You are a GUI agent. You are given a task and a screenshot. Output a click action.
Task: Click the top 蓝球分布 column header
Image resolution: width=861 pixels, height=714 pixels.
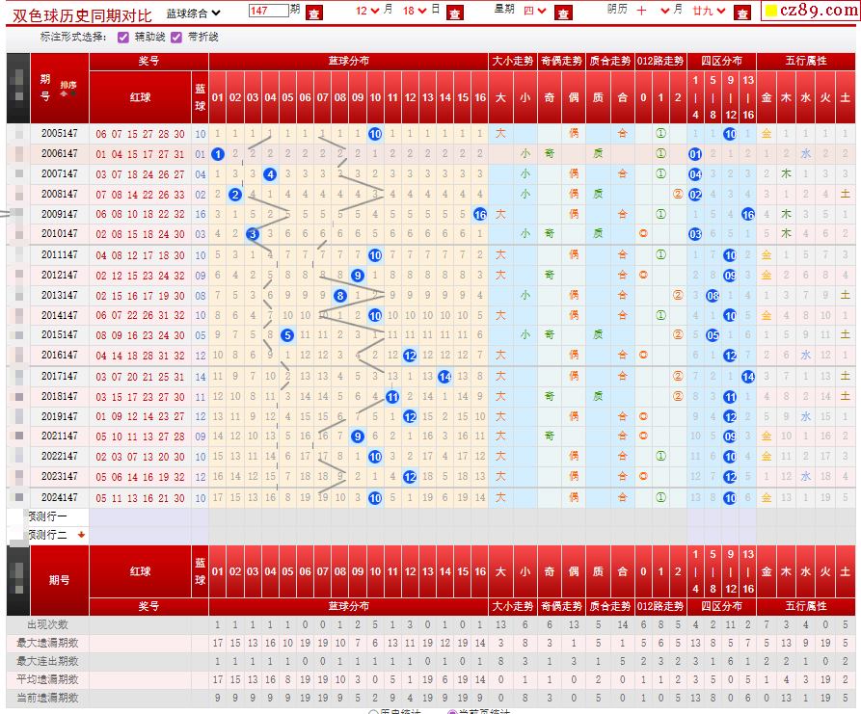348,61
